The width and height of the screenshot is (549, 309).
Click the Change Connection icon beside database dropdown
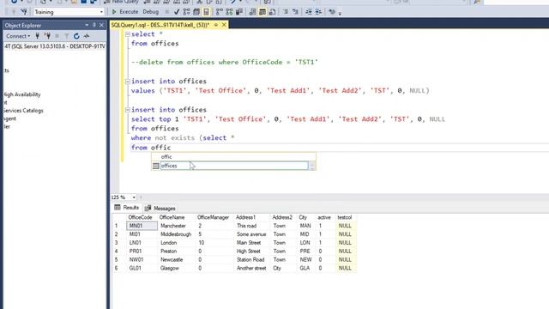[x=24, y=12]
